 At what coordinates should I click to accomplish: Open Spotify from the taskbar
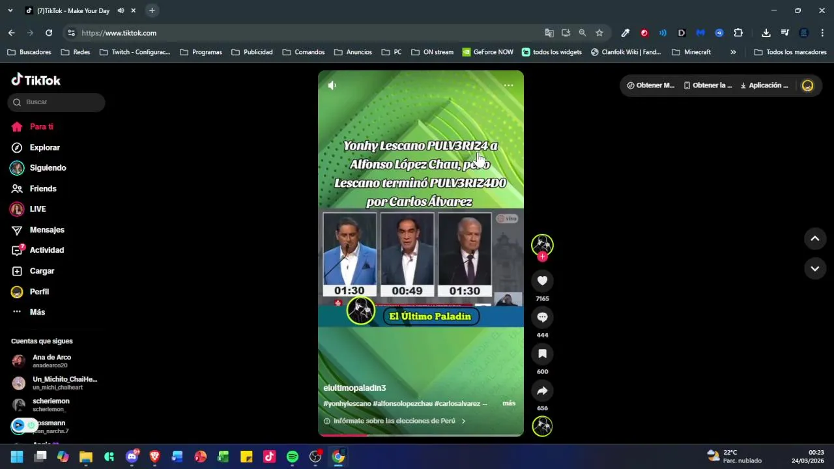(x=293, y=457)
